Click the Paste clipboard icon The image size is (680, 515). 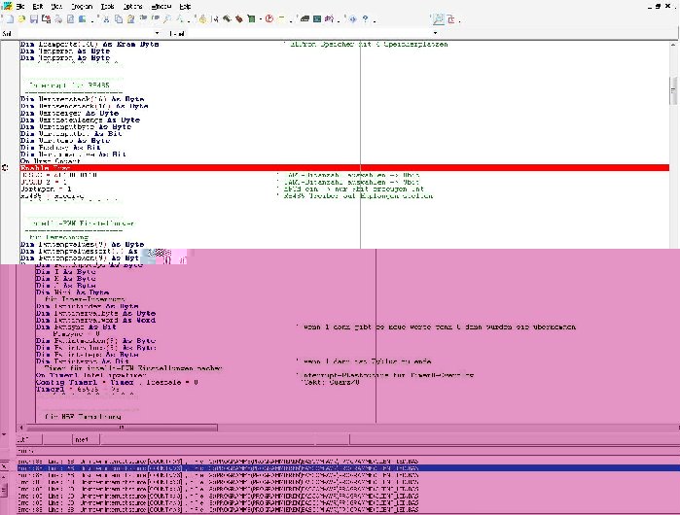tap(130, 19)
